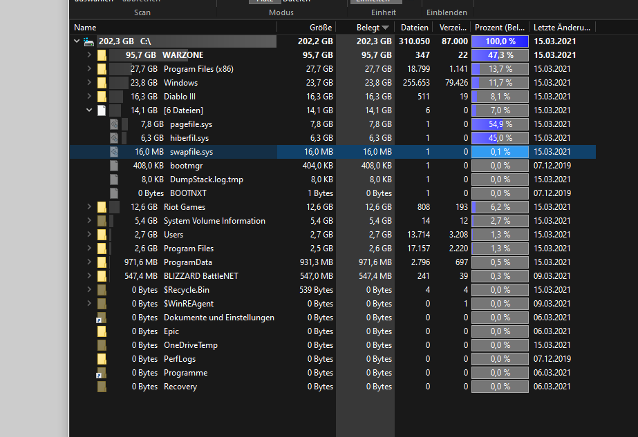Sort by the Letzte Änderu... column header
Viewport: 638px width, 437px height.
pyautogui.click(x=563, y=27)
